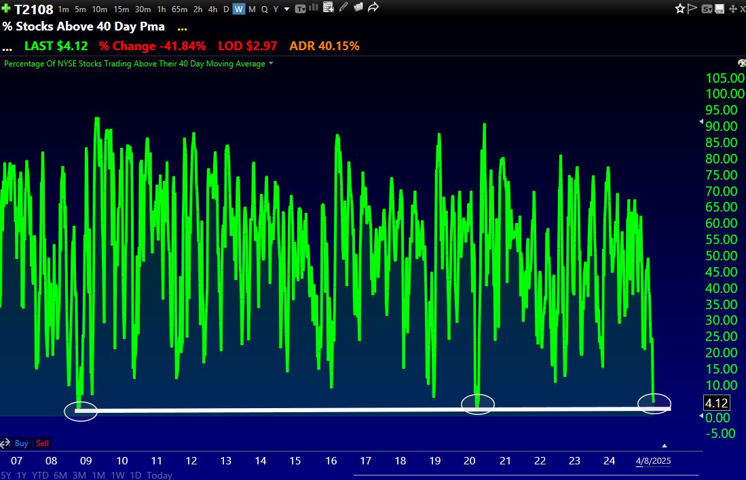Jump to Today range
Image resolution: width=746 pixels, height=480 pixels.
point(160,475)
